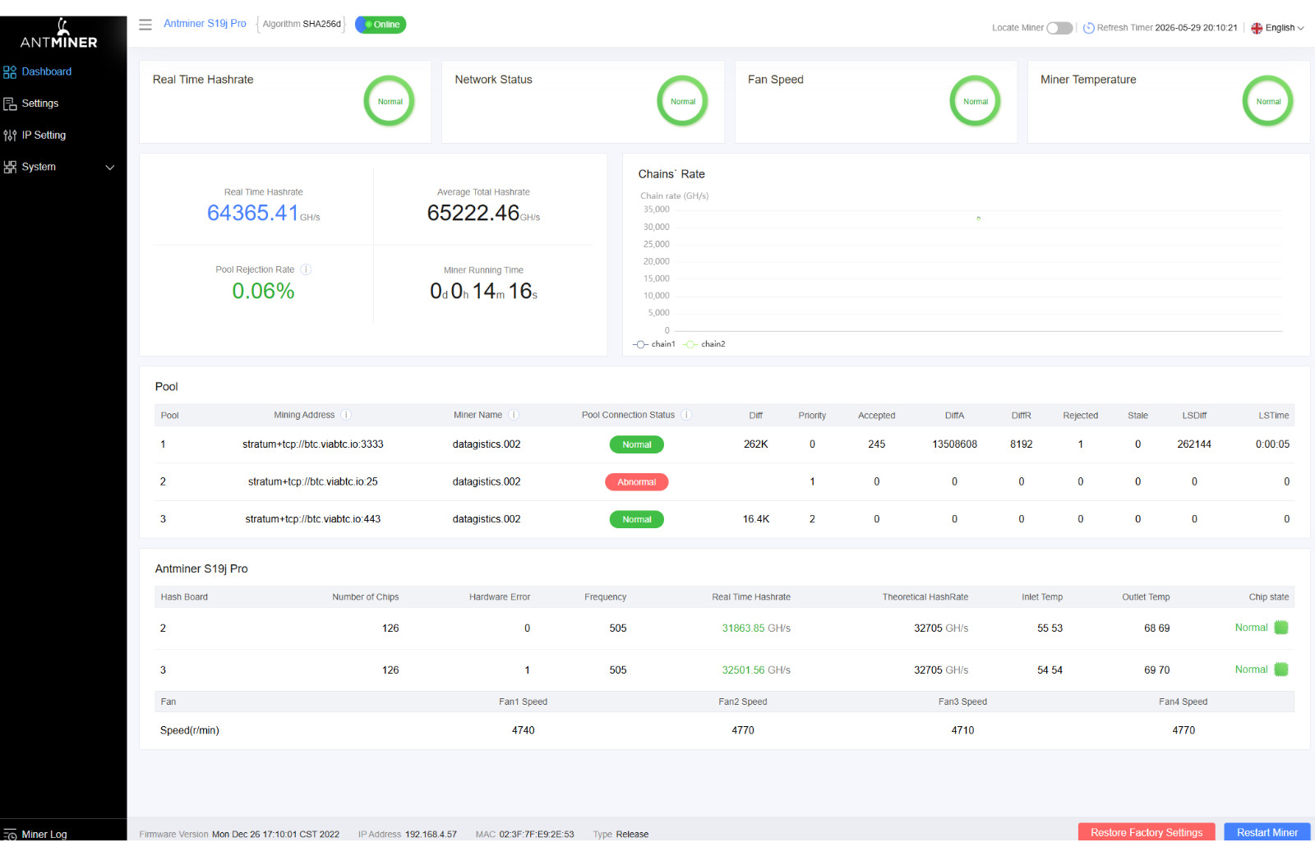
Task: Click the System sidebar icon
Action: [x=10, y=167]
